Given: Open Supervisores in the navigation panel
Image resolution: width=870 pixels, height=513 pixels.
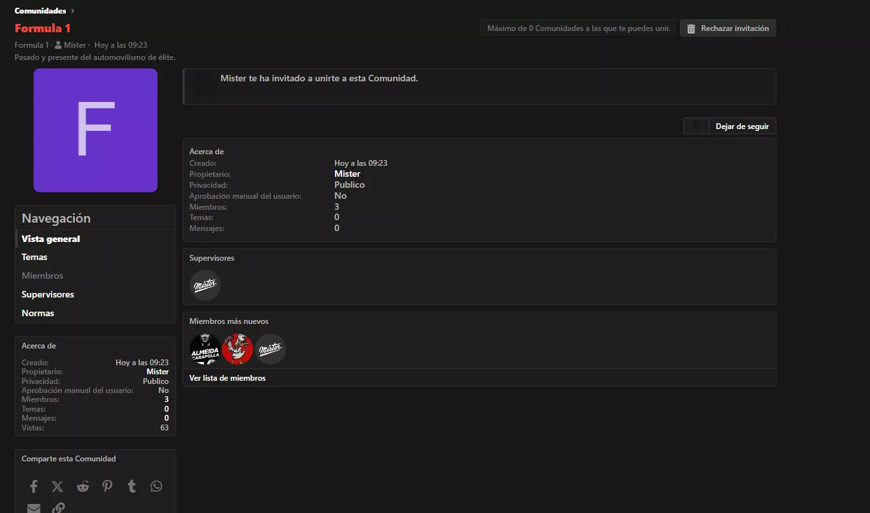Looking at the screenshot, I should click(96, 294).
